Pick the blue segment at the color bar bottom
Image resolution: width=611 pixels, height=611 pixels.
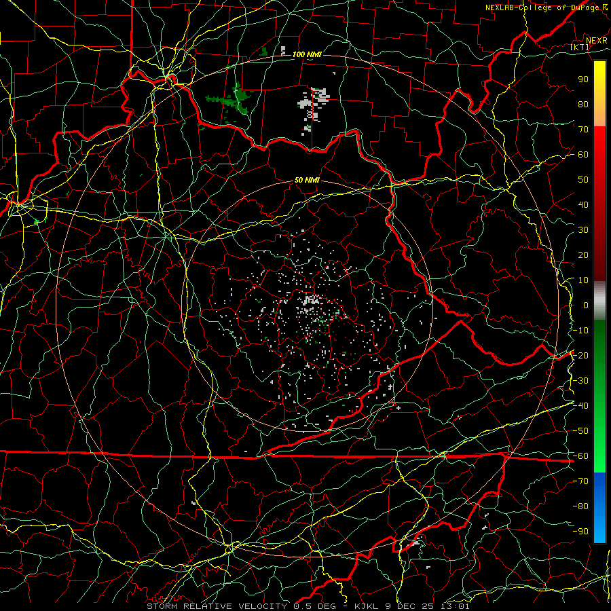click(x=599, y=507)
